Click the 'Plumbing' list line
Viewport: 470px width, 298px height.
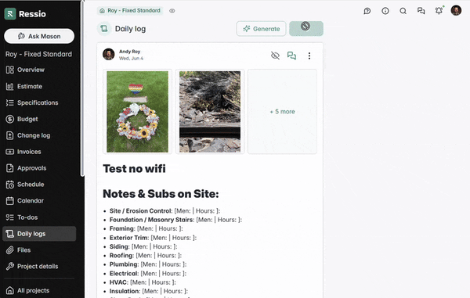point(148,264)
